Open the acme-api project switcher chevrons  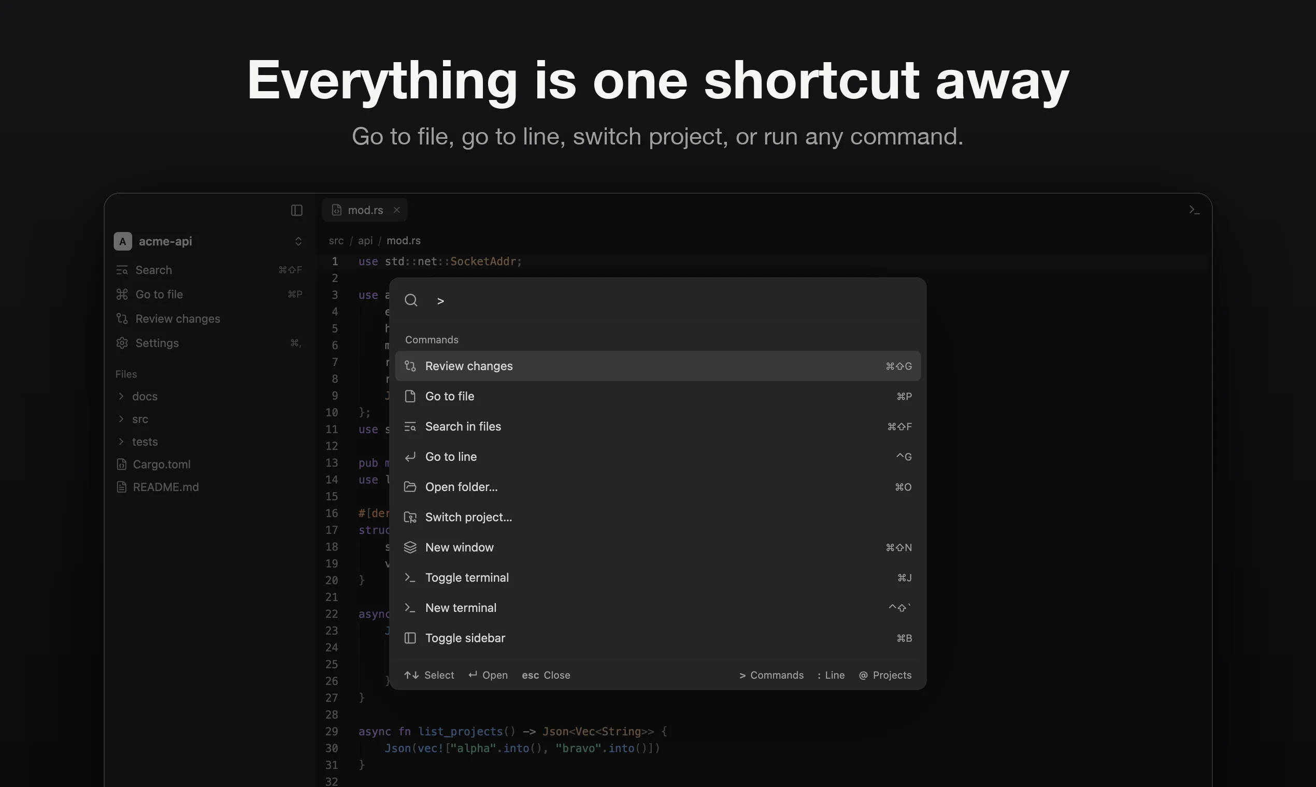click(298, 241)
